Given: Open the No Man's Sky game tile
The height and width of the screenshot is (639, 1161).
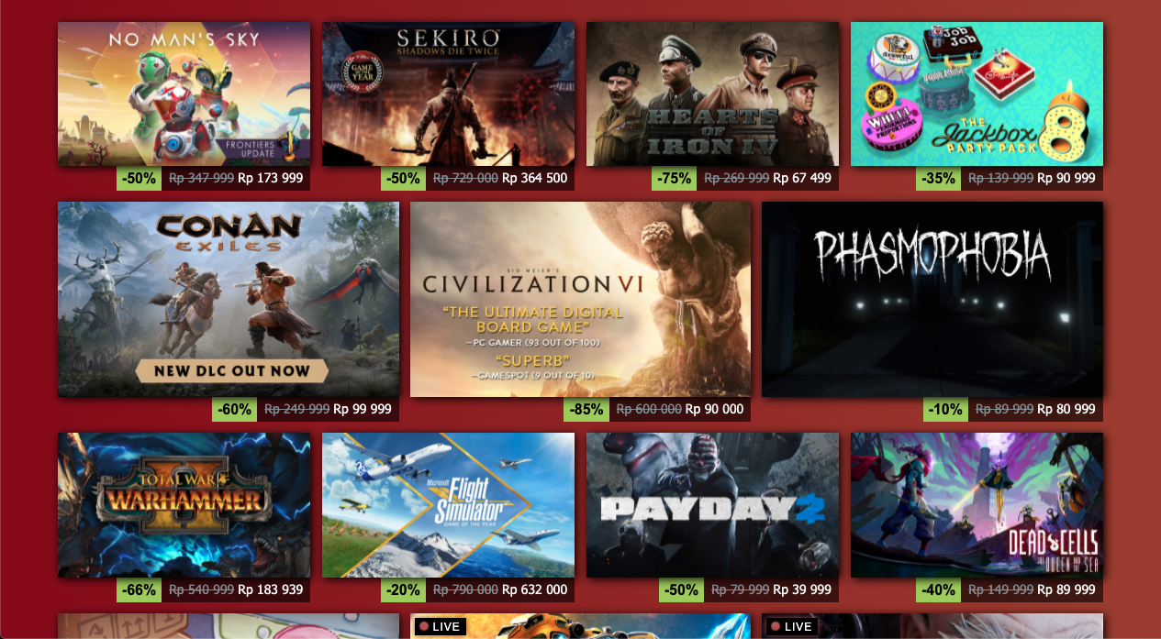Looking at the screenshot, I should point(184,94).
